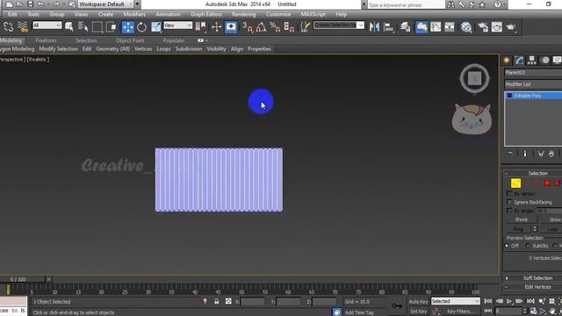This screenshot has height=316, width=562.
Task: Activate the Select Object tool
Action: pyautogui.click(x=68, y=27)
